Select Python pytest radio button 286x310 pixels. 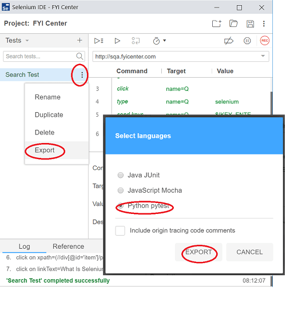click(121, 206)
